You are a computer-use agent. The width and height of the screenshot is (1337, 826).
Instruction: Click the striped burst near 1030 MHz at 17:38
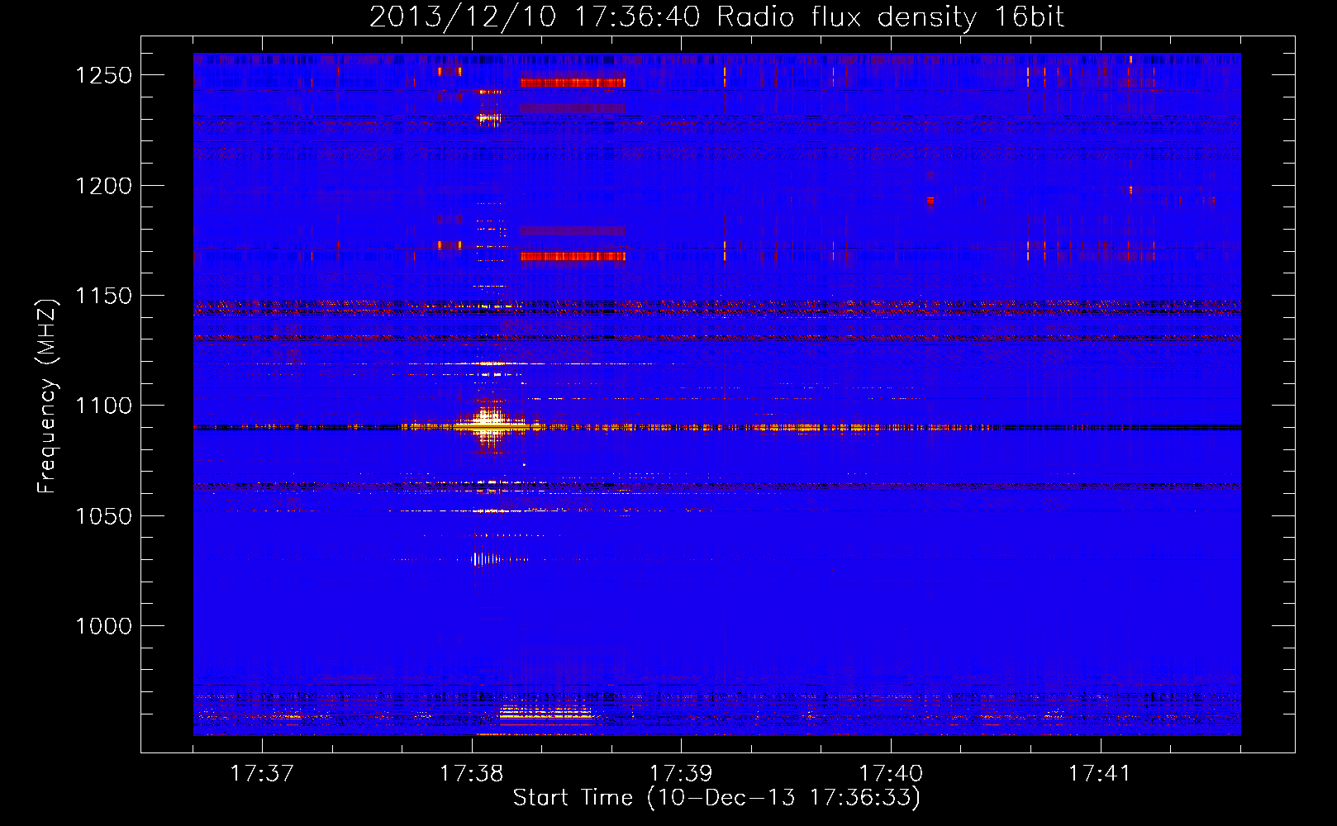pos(488,559)
